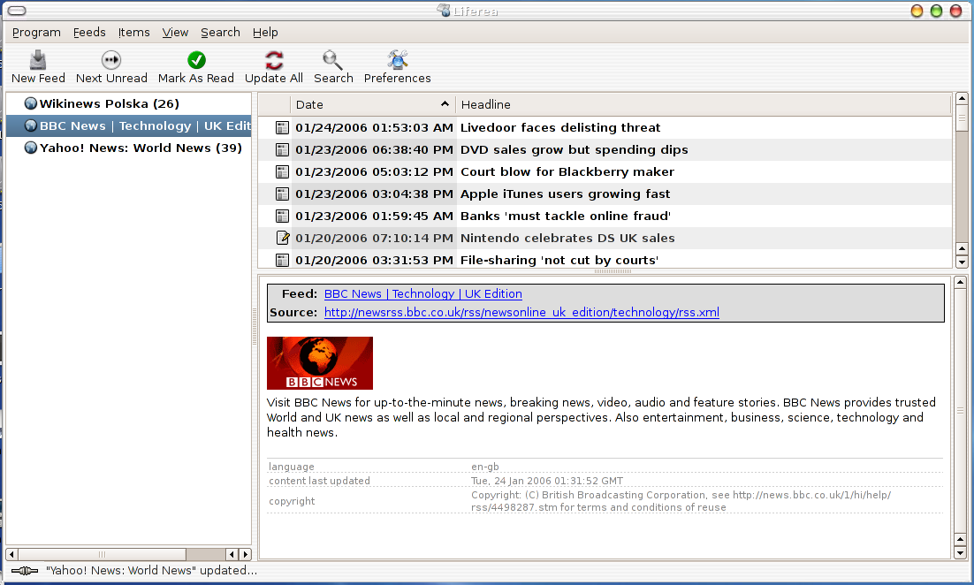Click item list scrollbar up arrow
Image resolution: width=974 pixels, height=585 pixels.
962,99
